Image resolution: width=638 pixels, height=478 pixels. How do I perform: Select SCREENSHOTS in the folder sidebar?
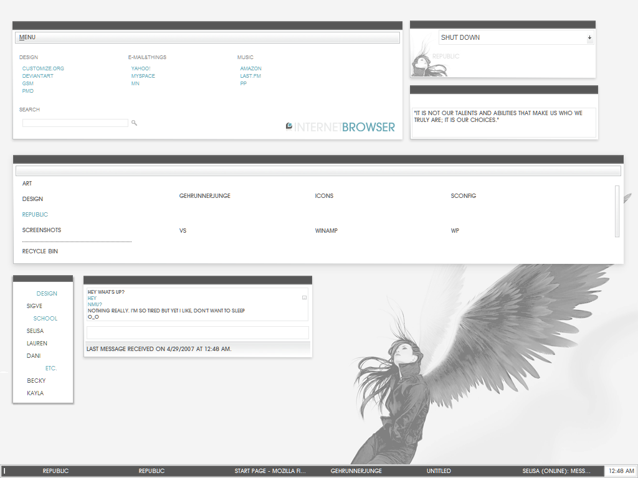tap(42, 230)
